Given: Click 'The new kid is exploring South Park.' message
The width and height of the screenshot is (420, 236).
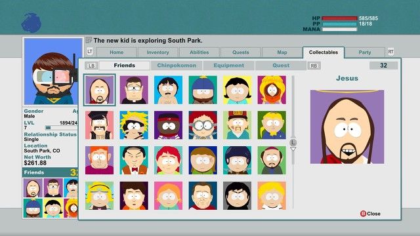Looking at the screenshot, I should pos(148,41).
